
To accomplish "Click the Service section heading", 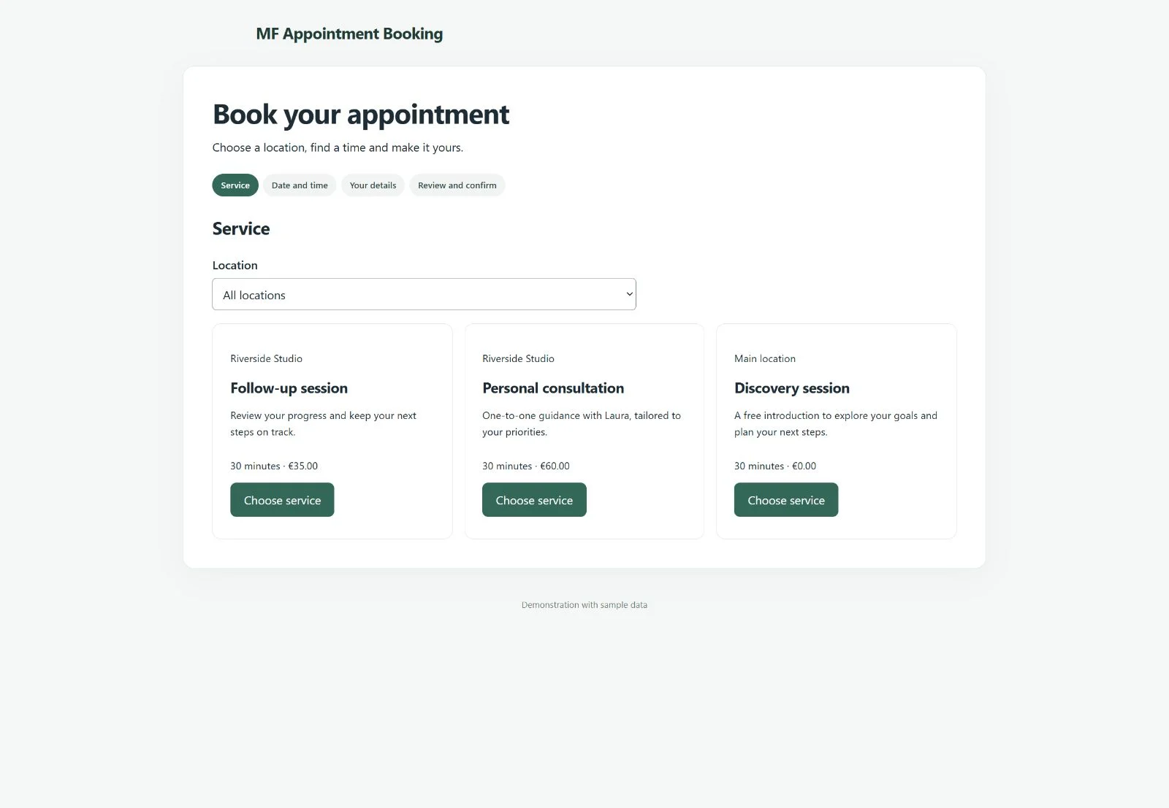I will pos(241,228).
